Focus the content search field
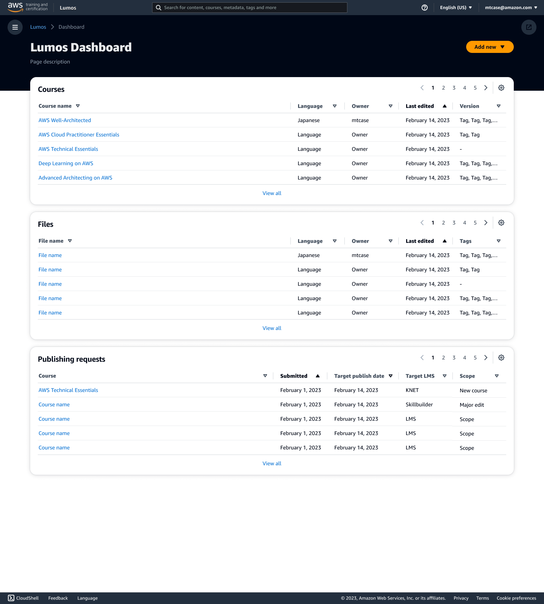 coord(250,8)
